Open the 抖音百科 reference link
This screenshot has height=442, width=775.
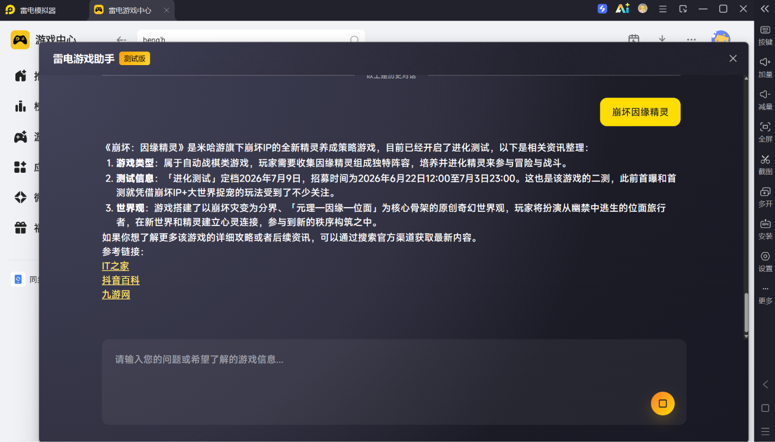point(121,280)
